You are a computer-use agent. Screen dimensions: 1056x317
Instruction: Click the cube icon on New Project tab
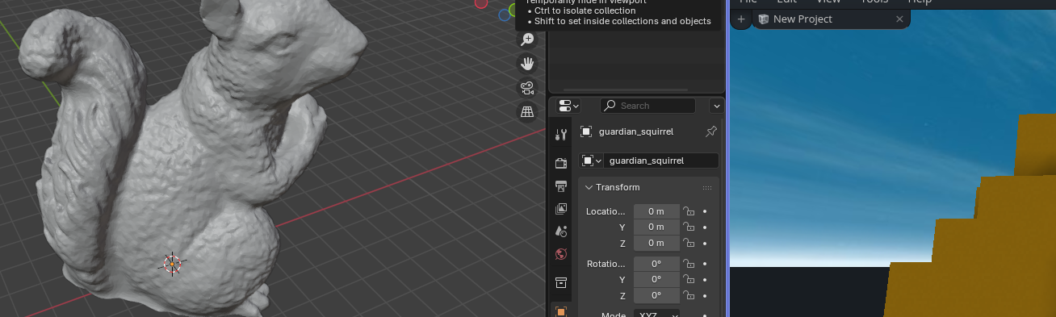tap(763, 19)
